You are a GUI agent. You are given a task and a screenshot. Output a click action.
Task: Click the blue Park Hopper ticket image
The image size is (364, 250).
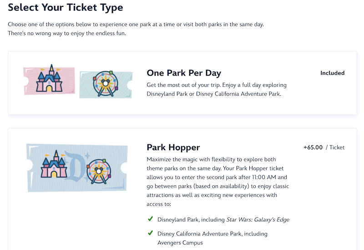click(77, 168)
